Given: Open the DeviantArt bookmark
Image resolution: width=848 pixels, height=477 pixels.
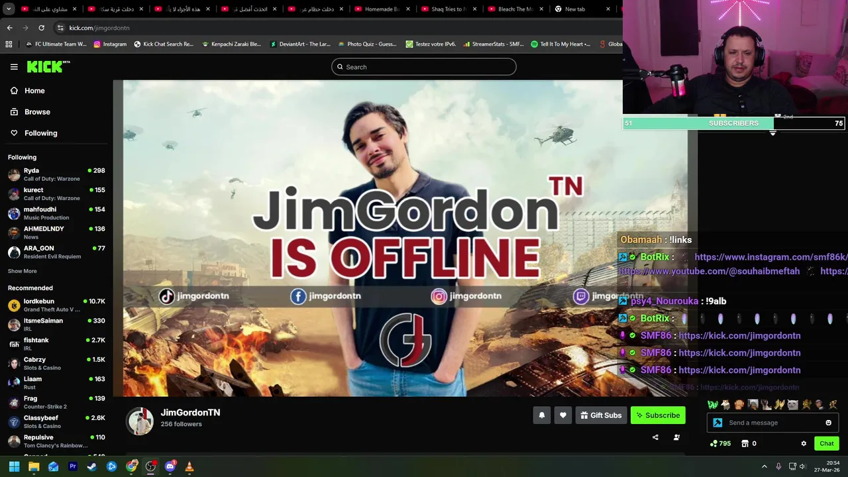Looking at the screenshot, I should coord(300,44).
